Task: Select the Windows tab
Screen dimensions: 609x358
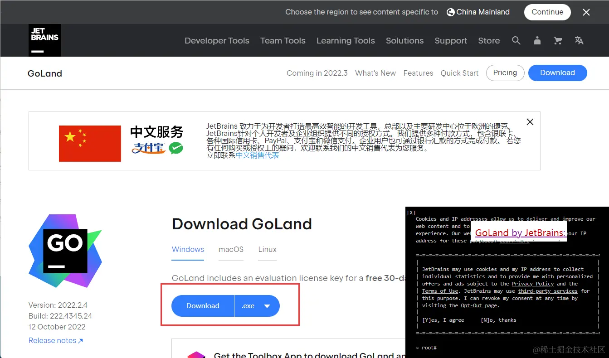Action: click(x=188, y=250)
